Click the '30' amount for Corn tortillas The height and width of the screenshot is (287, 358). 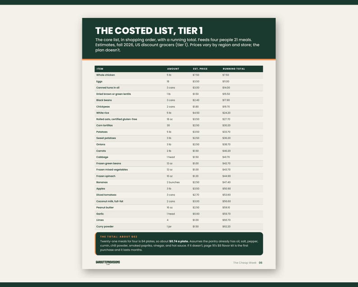pyautogui.click(x=168, y=125)
